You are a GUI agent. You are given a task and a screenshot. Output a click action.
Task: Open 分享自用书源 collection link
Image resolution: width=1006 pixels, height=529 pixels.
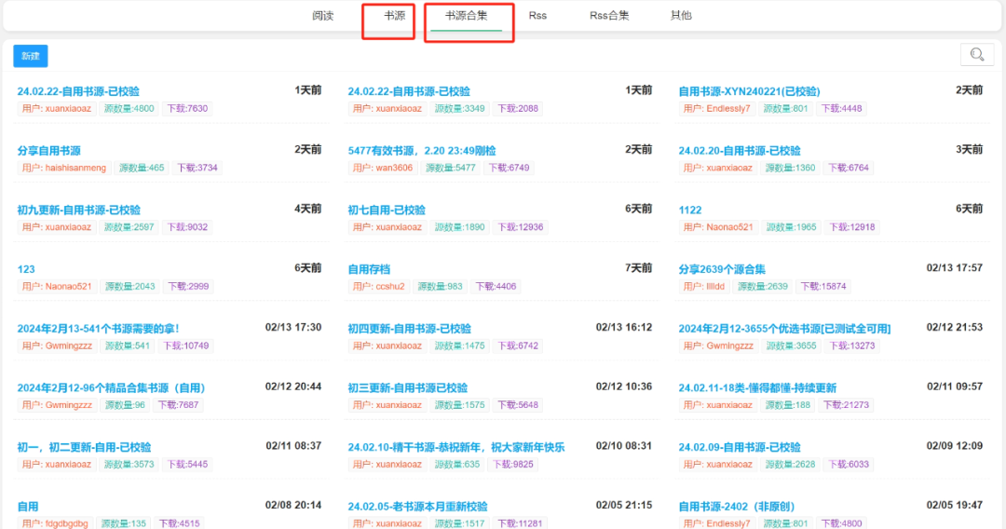48,151
